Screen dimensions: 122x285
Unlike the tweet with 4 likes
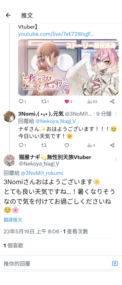click(x=68, y=102)
